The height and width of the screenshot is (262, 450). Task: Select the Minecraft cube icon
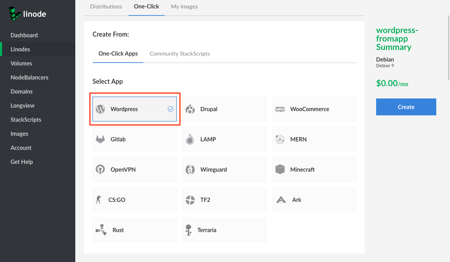(280, 170)
